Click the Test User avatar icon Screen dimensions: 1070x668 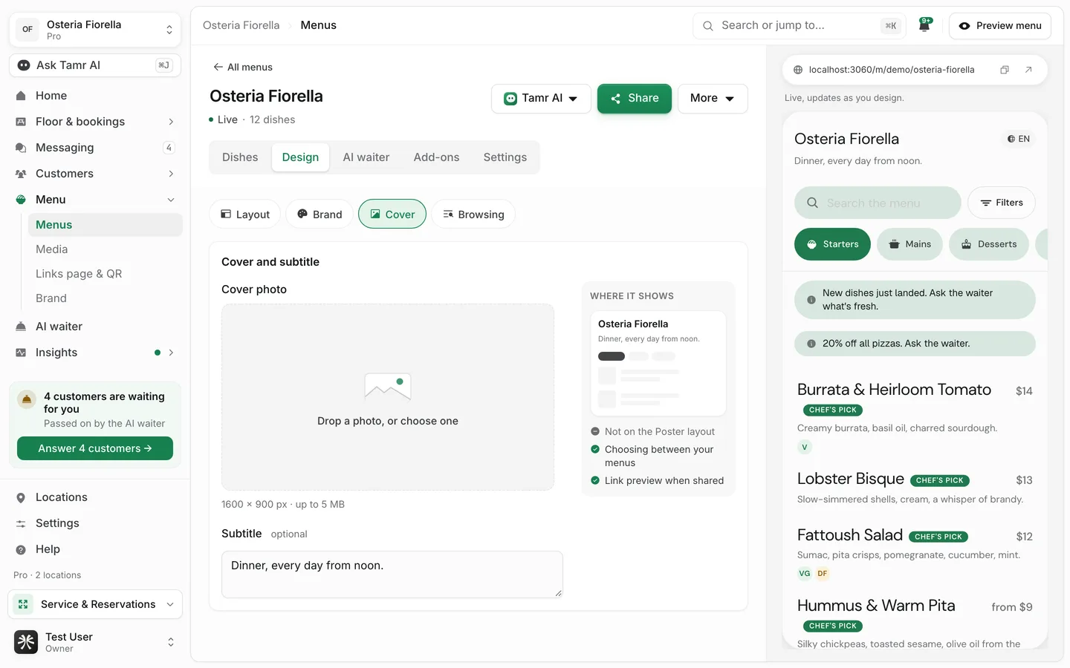[26, 642]
